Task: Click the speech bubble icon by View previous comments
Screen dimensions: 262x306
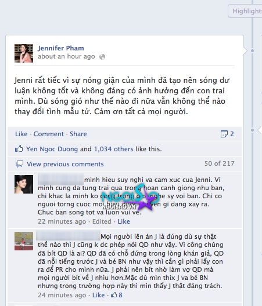Action: point(19,164)
